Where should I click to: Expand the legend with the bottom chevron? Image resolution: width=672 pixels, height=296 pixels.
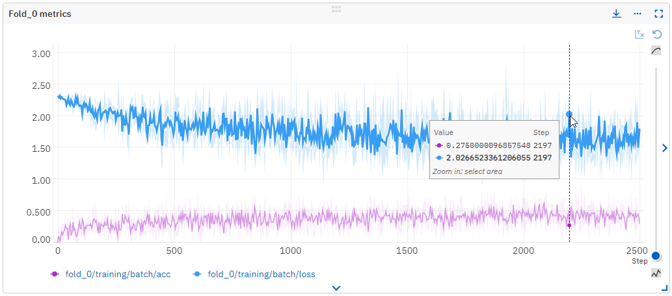(x=336, y=288)
